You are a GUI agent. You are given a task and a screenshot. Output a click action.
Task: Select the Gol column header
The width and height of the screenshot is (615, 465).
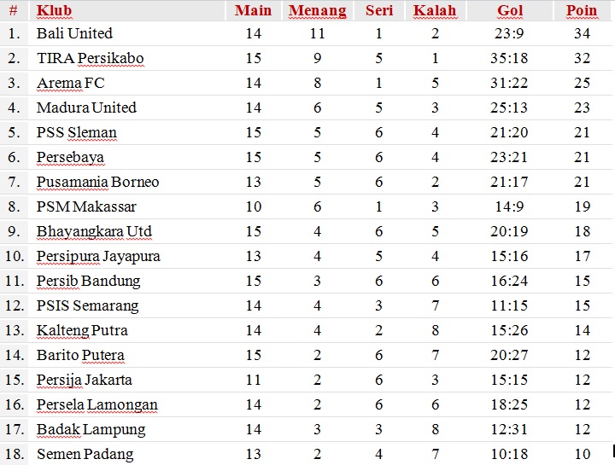point(510,11)
